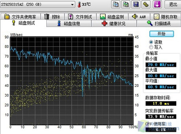Click the blue info icon on disk info tab
181x134 pixels.
tap(59, 23)
